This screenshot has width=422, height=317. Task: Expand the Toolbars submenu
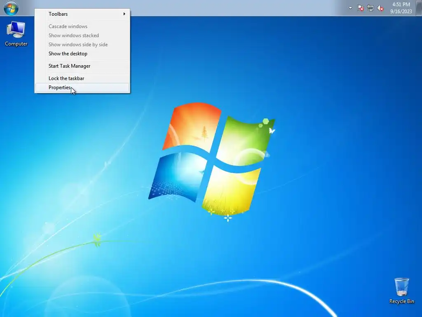(82, 14)
